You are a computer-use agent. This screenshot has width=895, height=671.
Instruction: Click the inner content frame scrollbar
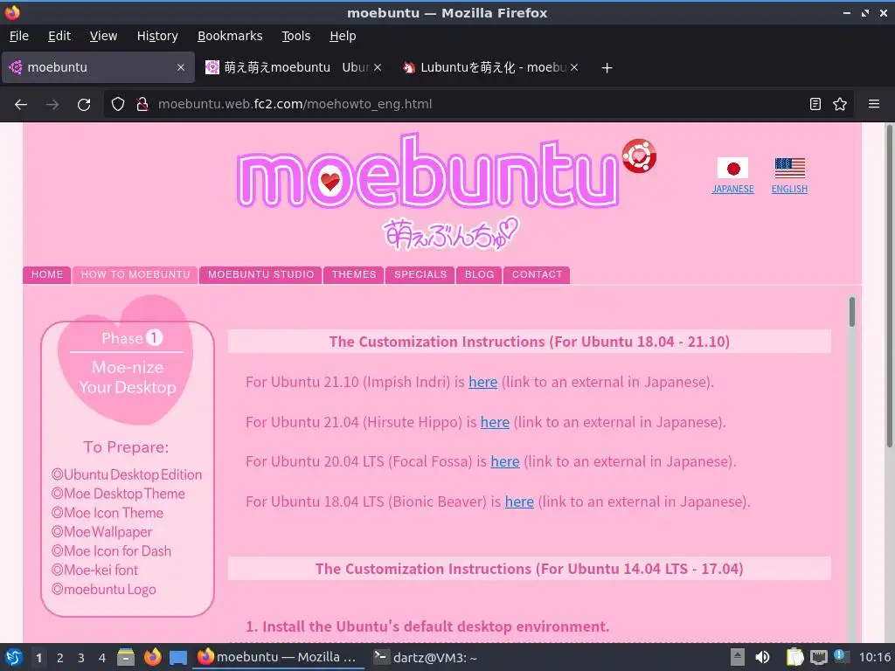click(851, 312)
